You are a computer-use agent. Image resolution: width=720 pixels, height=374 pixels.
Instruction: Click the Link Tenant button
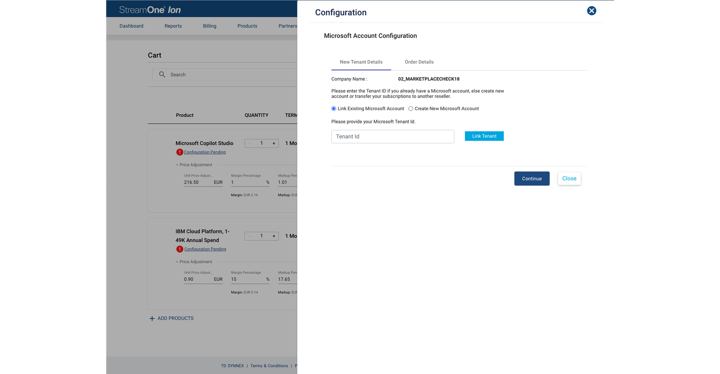484,136
